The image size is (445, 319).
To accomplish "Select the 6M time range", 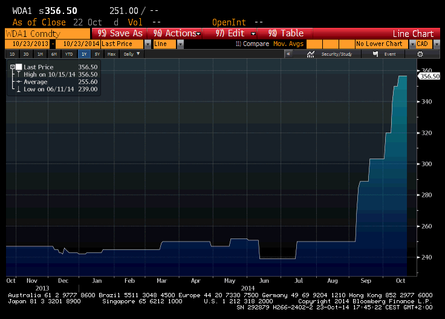I will pyautogui.click(x=54, y=54).
